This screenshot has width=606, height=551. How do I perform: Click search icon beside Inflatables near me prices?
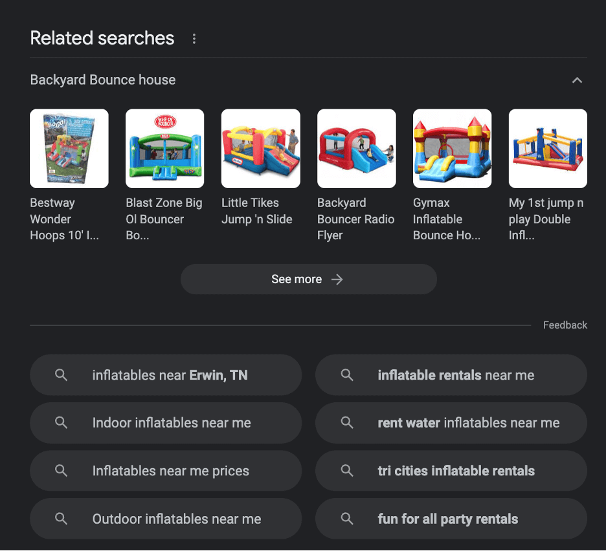click(61, 471)
